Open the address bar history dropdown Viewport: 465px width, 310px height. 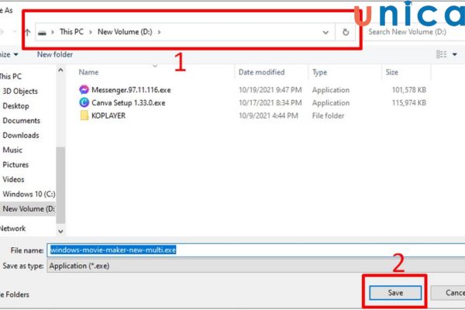pos(326,33)
